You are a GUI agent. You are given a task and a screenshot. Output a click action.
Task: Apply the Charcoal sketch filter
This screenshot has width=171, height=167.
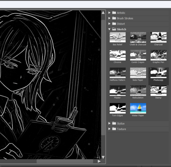coord(158,37)
